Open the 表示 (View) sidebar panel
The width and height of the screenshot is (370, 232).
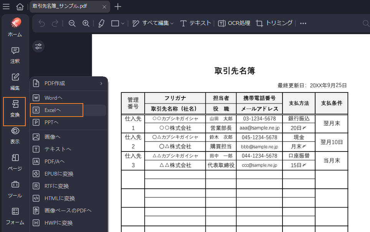(15, 134)
